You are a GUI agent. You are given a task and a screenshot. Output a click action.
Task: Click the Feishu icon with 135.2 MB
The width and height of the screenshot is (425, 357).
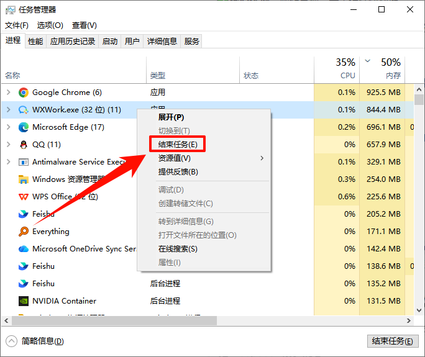coord(24,284)
